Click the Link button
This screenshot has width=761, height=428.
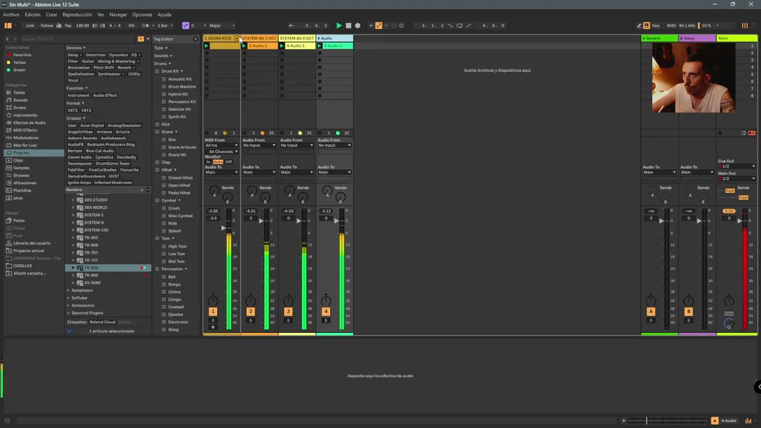click(x=30, y=26)
